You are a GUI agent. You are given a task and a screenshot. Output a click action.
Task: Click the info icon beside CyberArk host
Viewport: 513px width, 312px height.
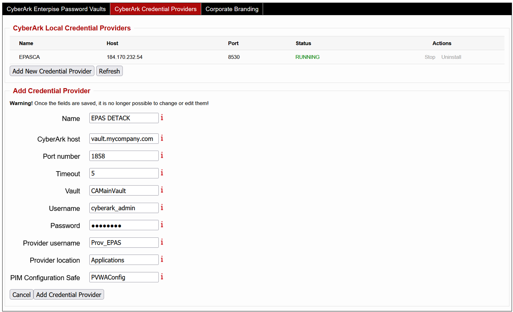coord(162,139)
